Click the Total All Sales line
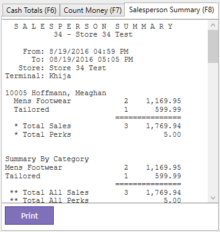 (x=95, y=192)
